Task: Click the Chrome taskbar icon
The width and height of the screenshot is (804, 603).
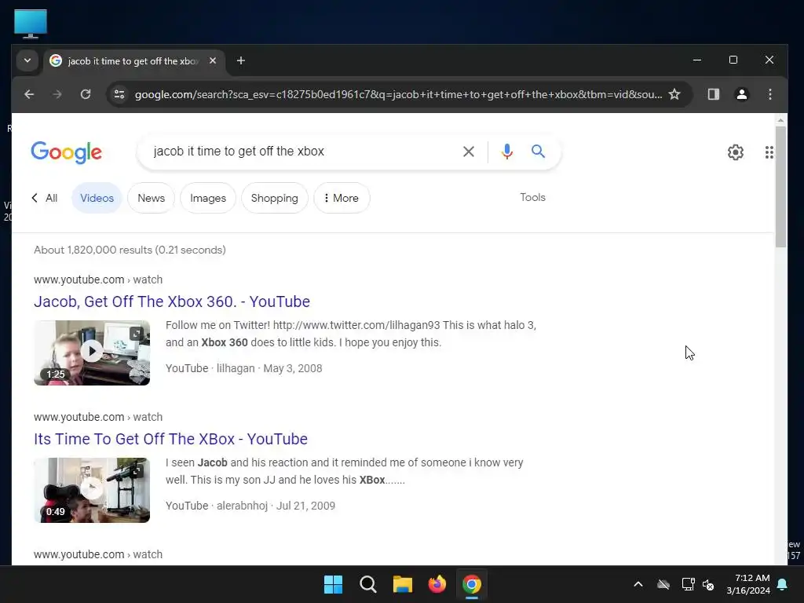Action: [x=472, y=584]
